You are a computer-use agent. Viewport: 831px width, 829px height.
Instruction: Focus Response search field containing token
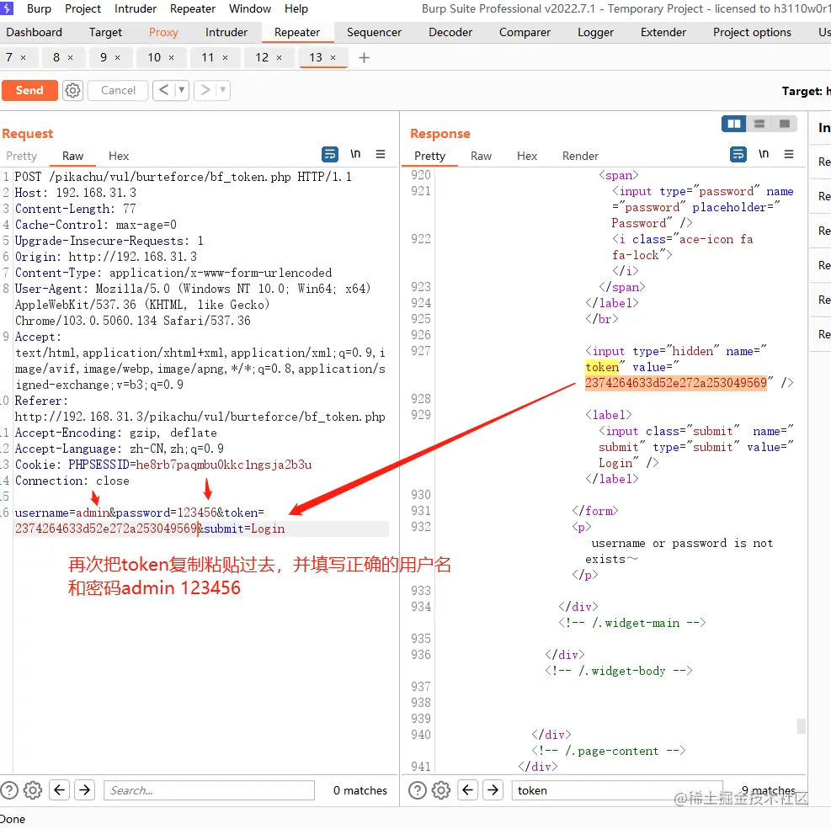[617, 790]
